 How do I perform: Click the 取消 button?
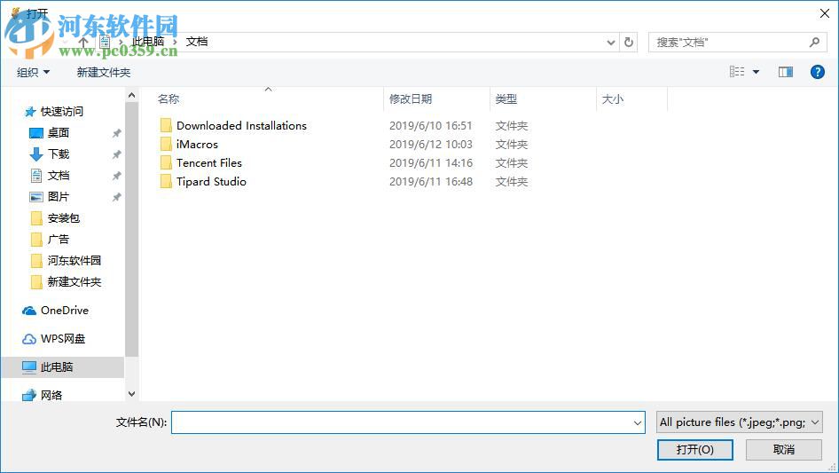(784, 449)
